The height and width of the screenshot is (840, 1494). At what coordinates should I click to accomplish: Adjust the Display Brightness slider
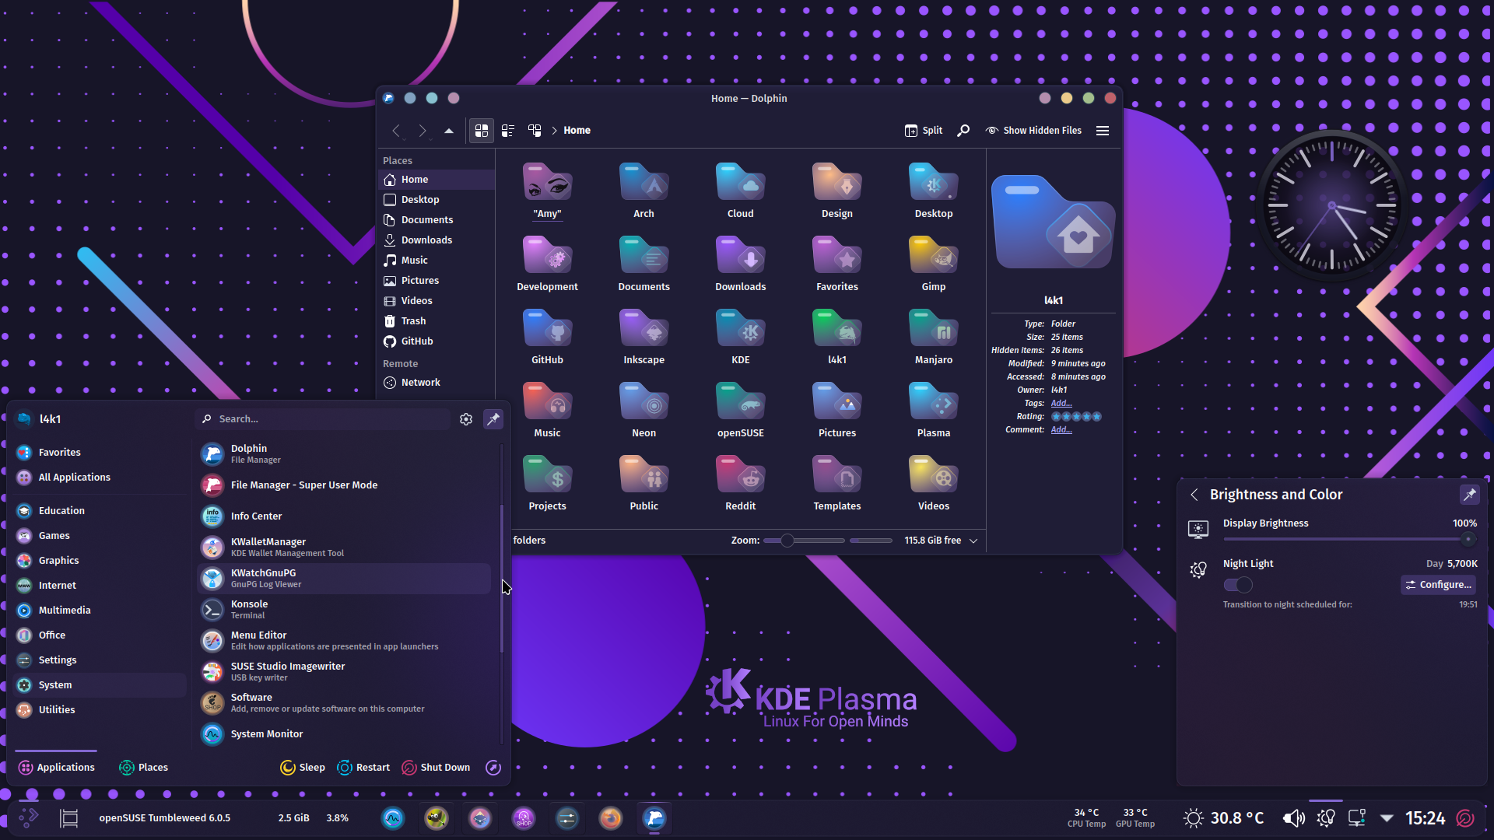(x=1350, y=539)
